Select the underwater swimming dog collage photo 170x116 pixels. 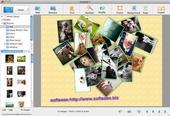(112, 30)
